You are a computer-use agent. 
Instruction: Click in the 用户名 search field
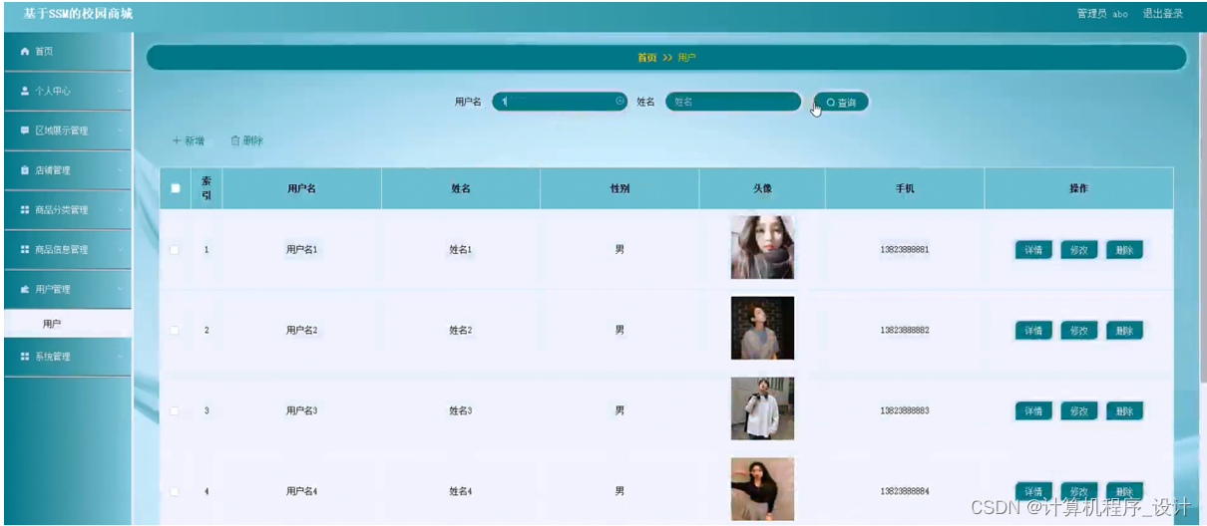[560, 102]
